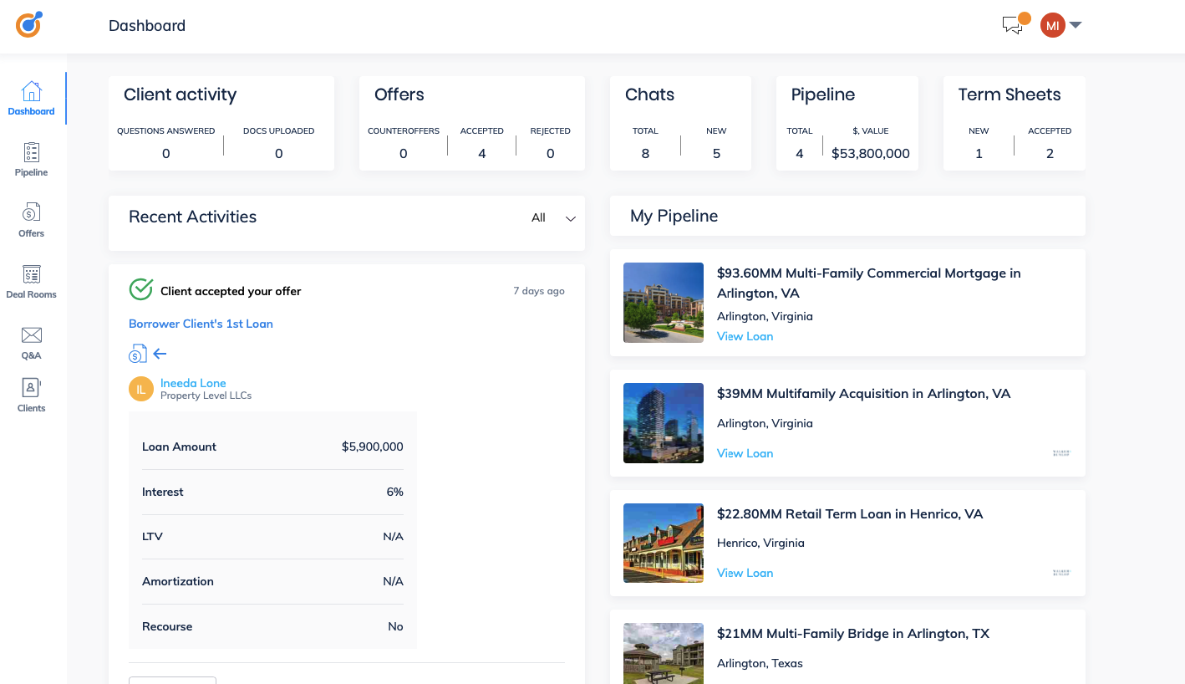This screenshot has width=1185, height=684.
Task: Click the Term Sheets Accepted count
Action: [1050, 154]
